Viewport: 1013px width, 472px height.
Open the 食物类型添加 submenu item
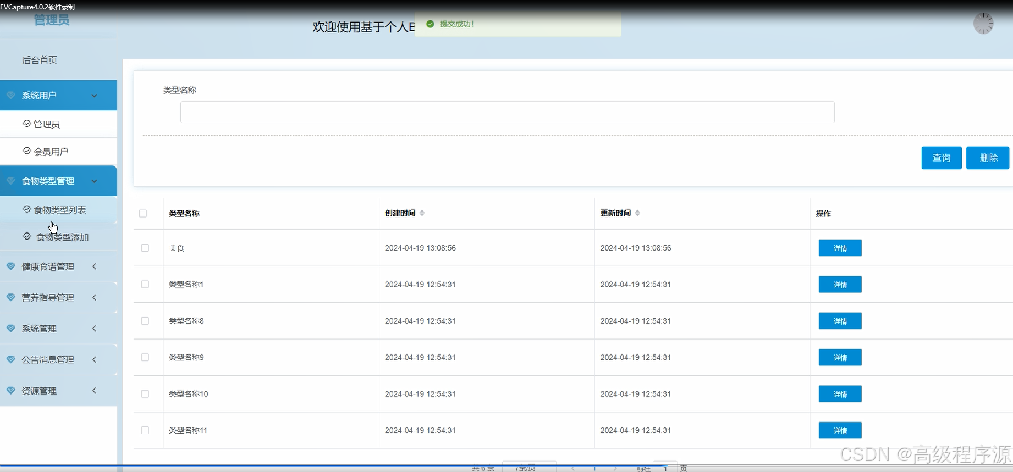coord(58,237)
